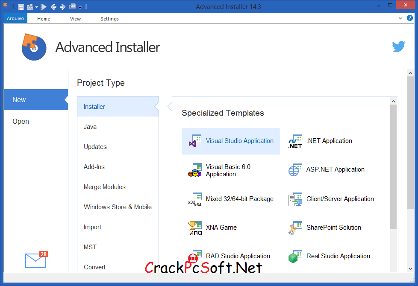The width and height of the screenshot is (418, 286).
Task: Open notifications icon with 28 in title bar
Action: pyautogui.click(x=72, y=6)
